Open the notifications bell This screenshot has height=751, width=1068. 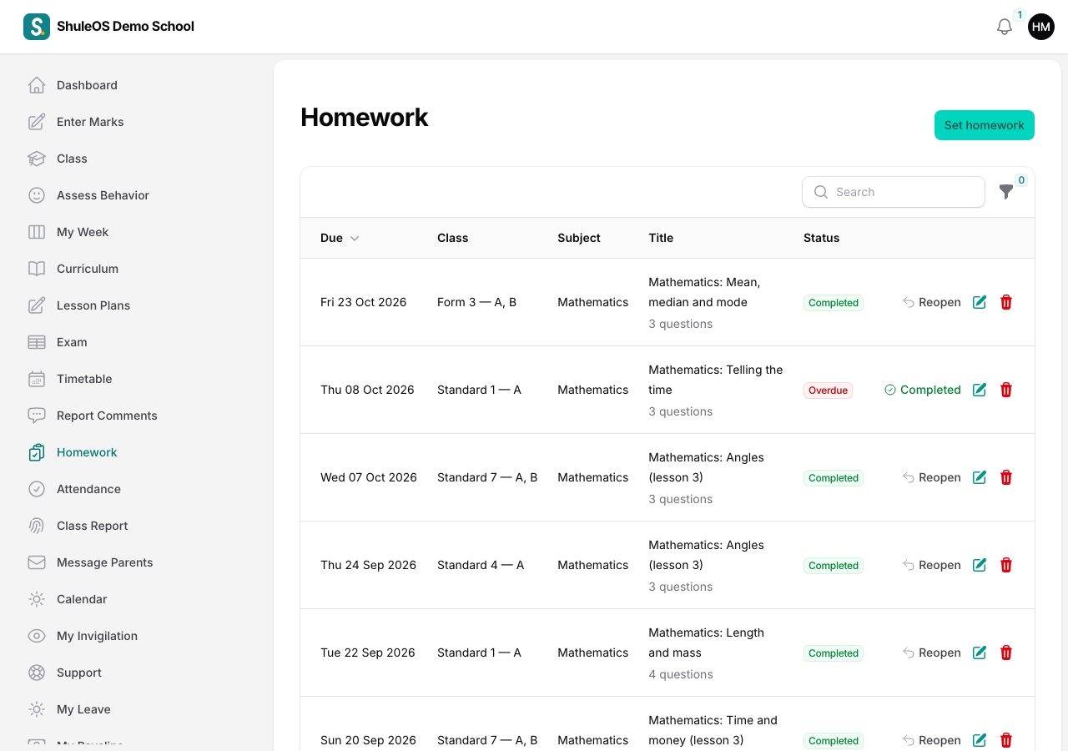(x=1005, y=27)
